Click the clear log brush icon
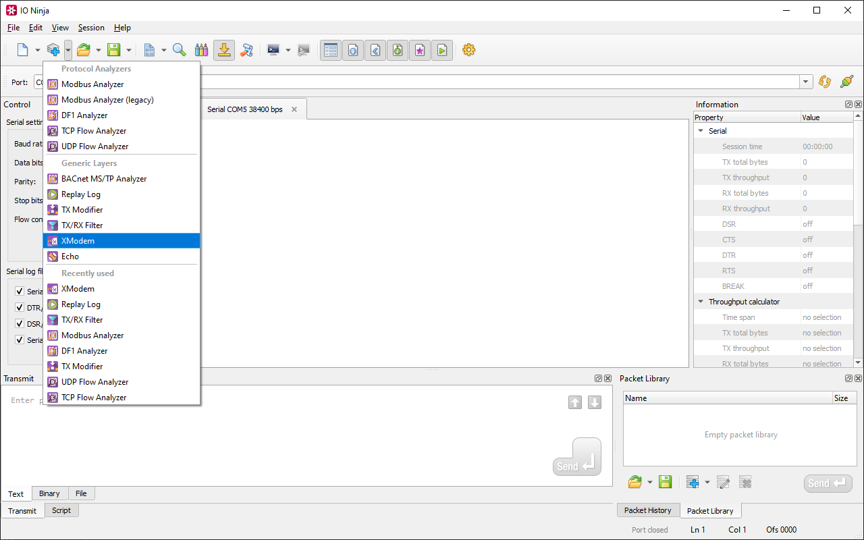The width and height of the screenshot is (864, 540). point(247,50)
